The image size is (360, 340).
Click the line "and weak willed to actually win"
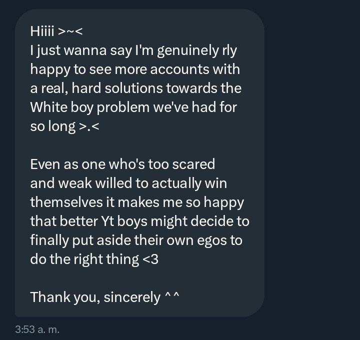[128, 183]
